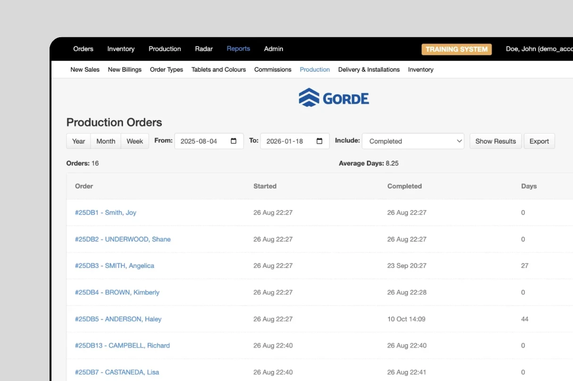573x381 pixels.
Task: Select the 10 Oct 14:09 completed cell
Action: [x=406, y=319]
